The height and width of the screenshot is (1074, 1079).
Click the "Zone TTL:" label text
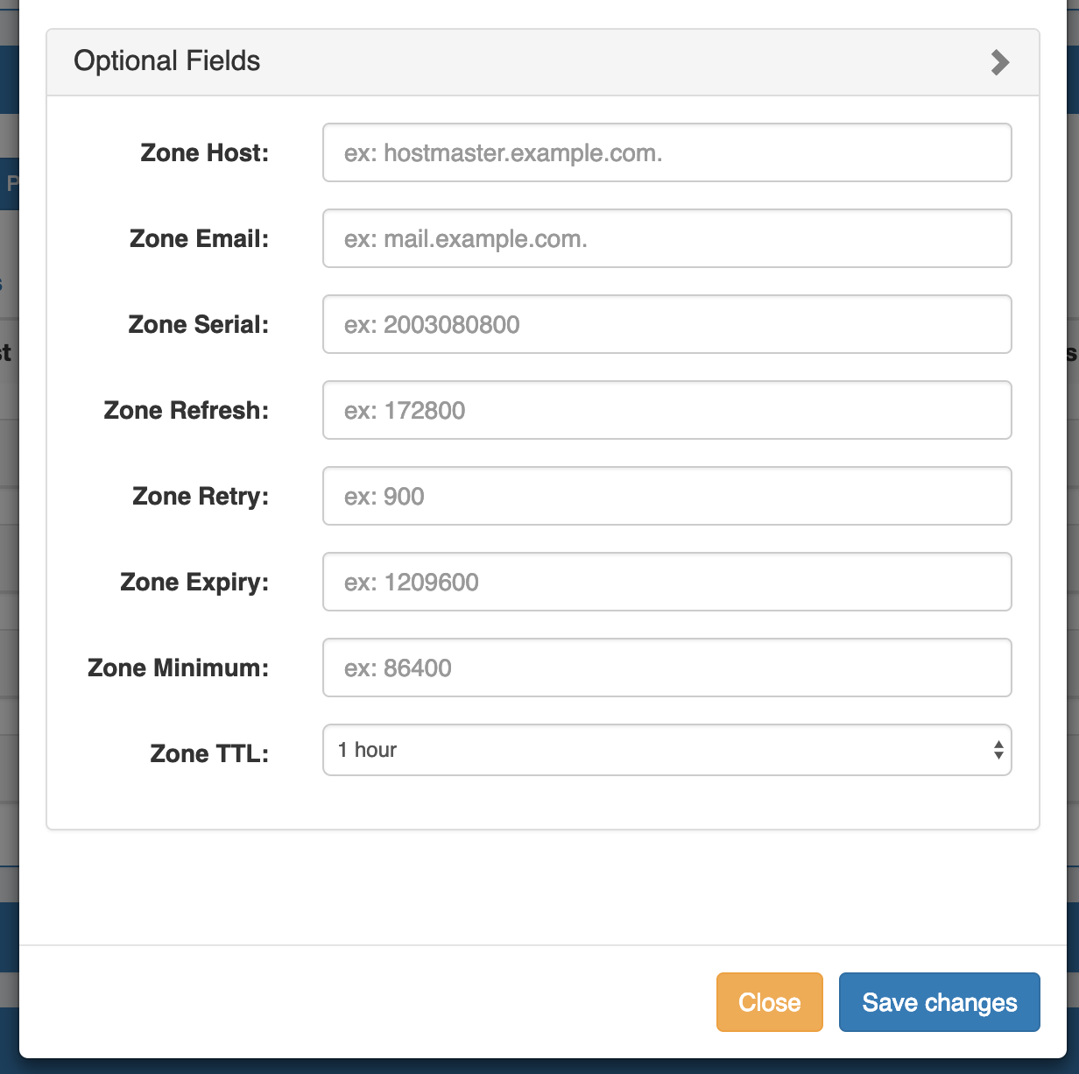(x=209, y=754)
